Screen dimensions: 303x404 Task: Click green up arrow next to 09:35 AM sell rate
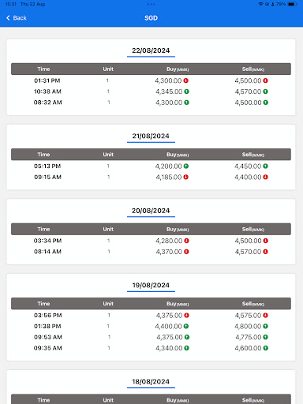[266, 348]
